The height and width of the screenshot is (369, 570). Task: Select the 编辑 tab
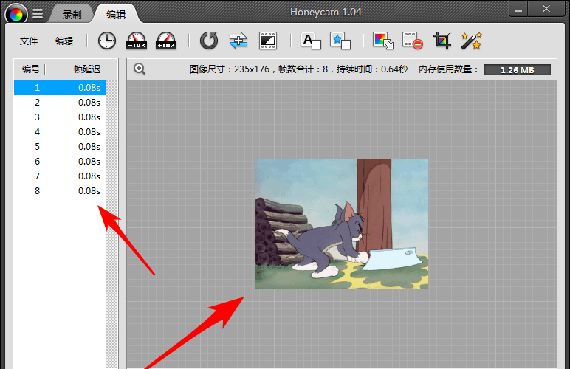tap(116, 15)
